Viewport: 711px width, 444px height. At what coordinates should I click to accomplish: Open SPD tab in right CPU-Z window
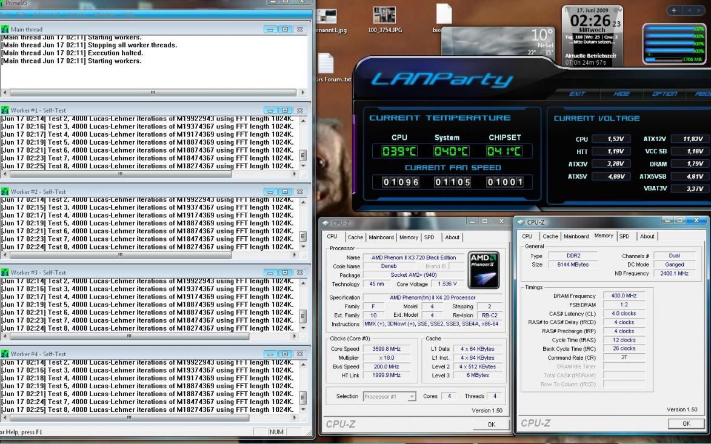tap(624, 236)
